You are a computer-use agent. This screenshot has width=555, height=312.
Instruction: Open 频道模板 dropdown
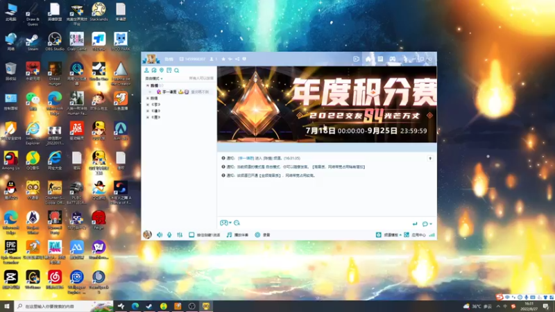[x=388, y=235]
